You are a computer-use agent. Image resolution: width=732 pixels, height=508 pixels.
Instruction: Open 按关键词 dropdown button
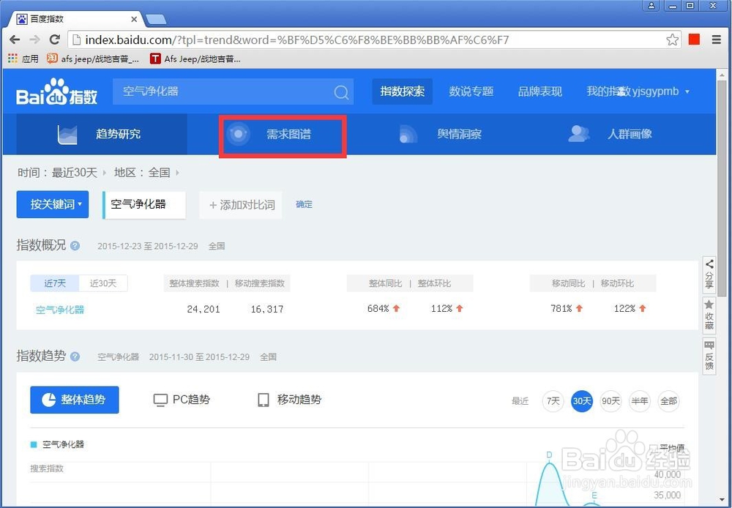tap(52, 204)
